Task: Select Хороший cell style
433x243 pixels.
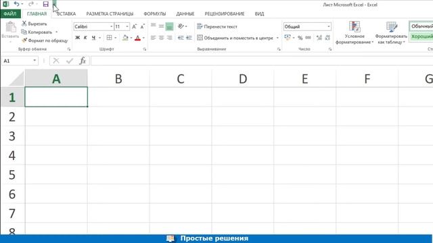Action: [421, 36]
